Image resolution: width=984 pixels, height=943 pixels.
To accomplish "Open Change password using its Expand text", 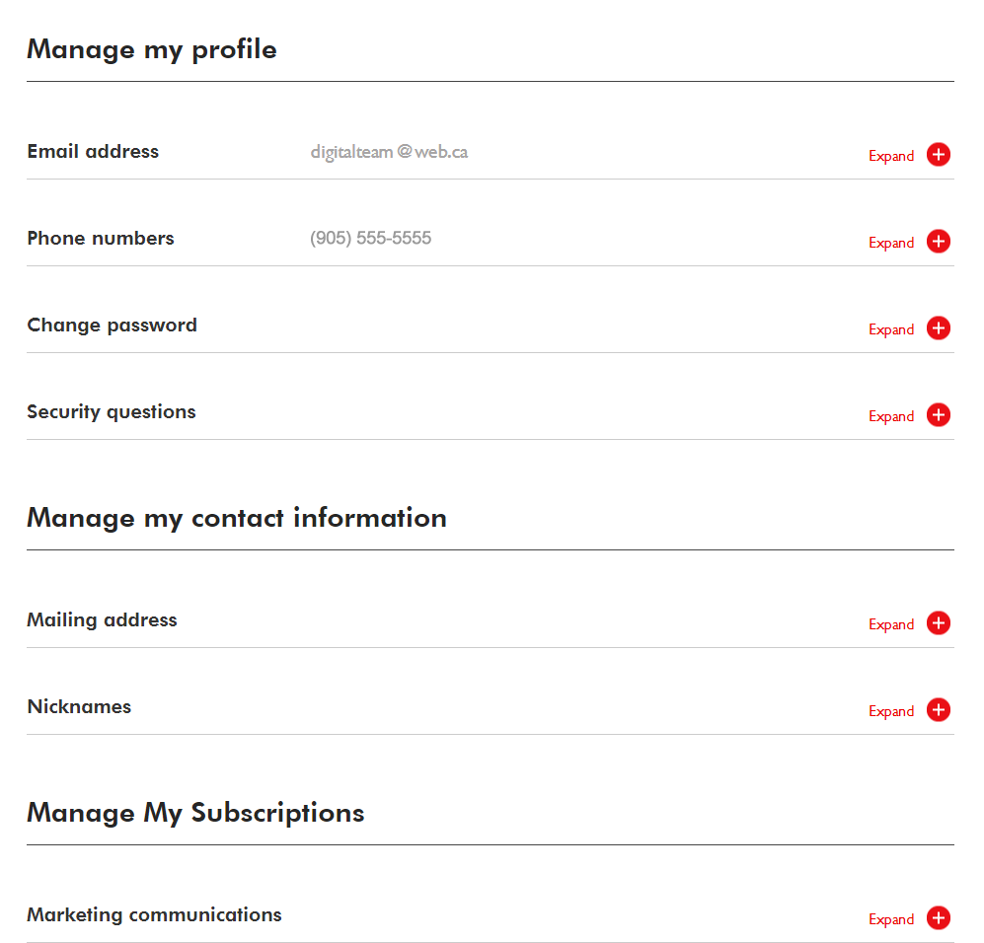I will coord(890,329).
